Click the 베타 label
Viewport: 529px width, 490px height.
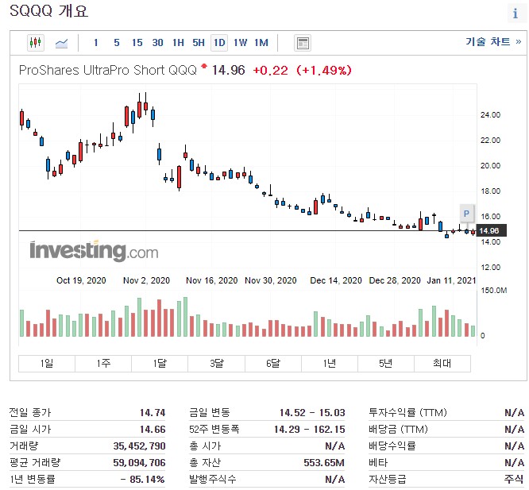tap(378, 462)
